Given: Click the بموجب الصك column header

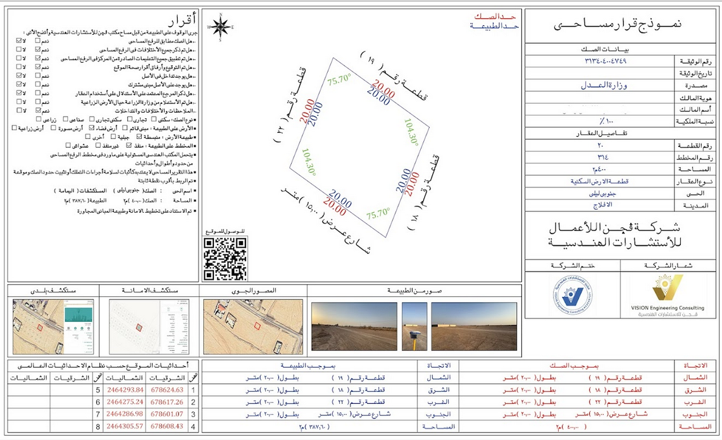Looking at the screenshot, I should [574, 365].
